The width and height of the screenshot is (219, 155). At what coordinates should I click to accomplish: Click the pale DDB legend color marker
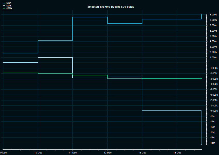[4, 5]
